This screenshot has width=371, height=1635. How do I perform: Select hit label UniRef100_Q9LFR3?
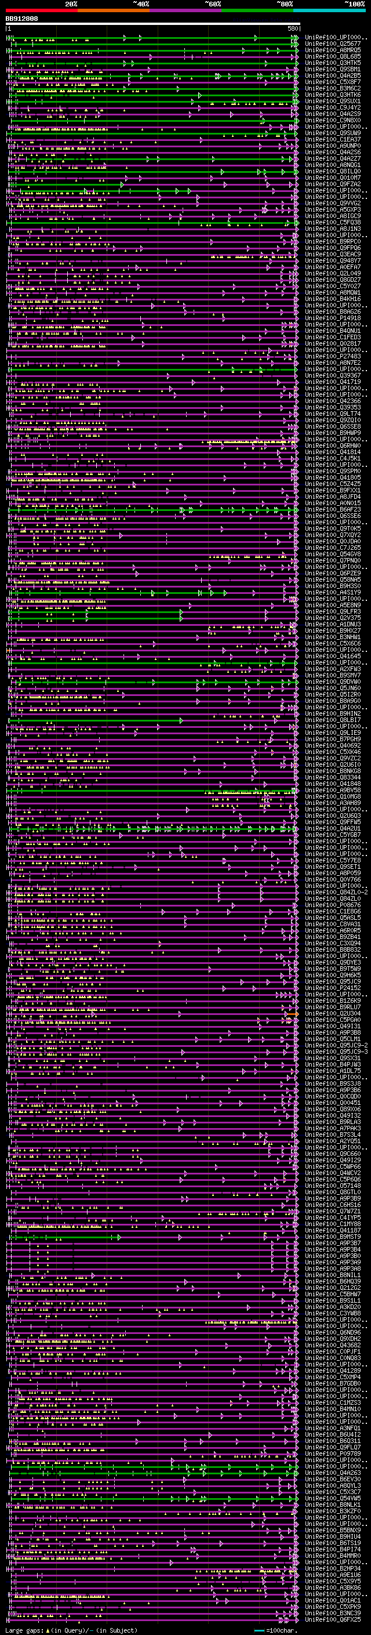point(333,611)
